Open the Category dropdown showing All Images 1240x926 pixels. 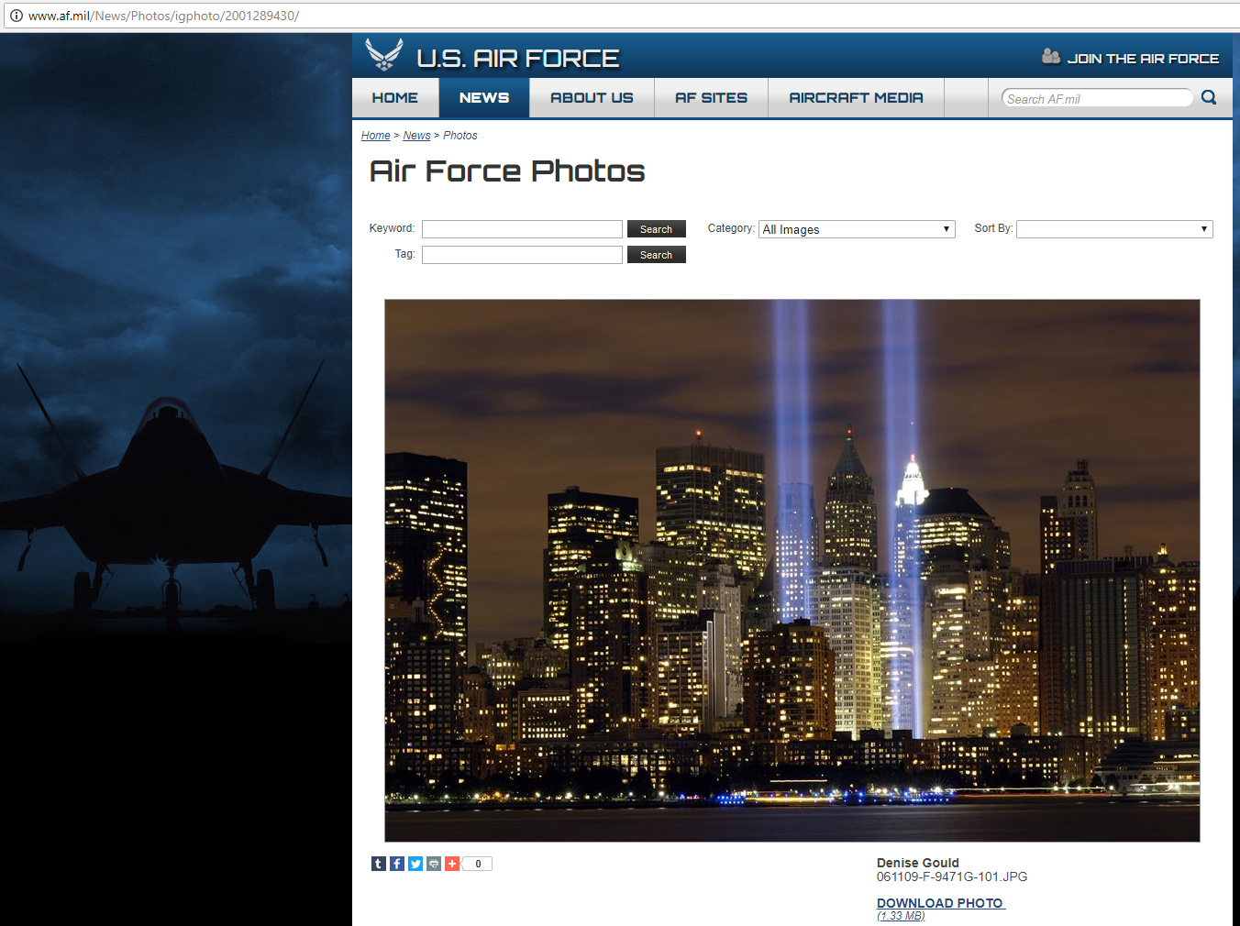(858, 229)
